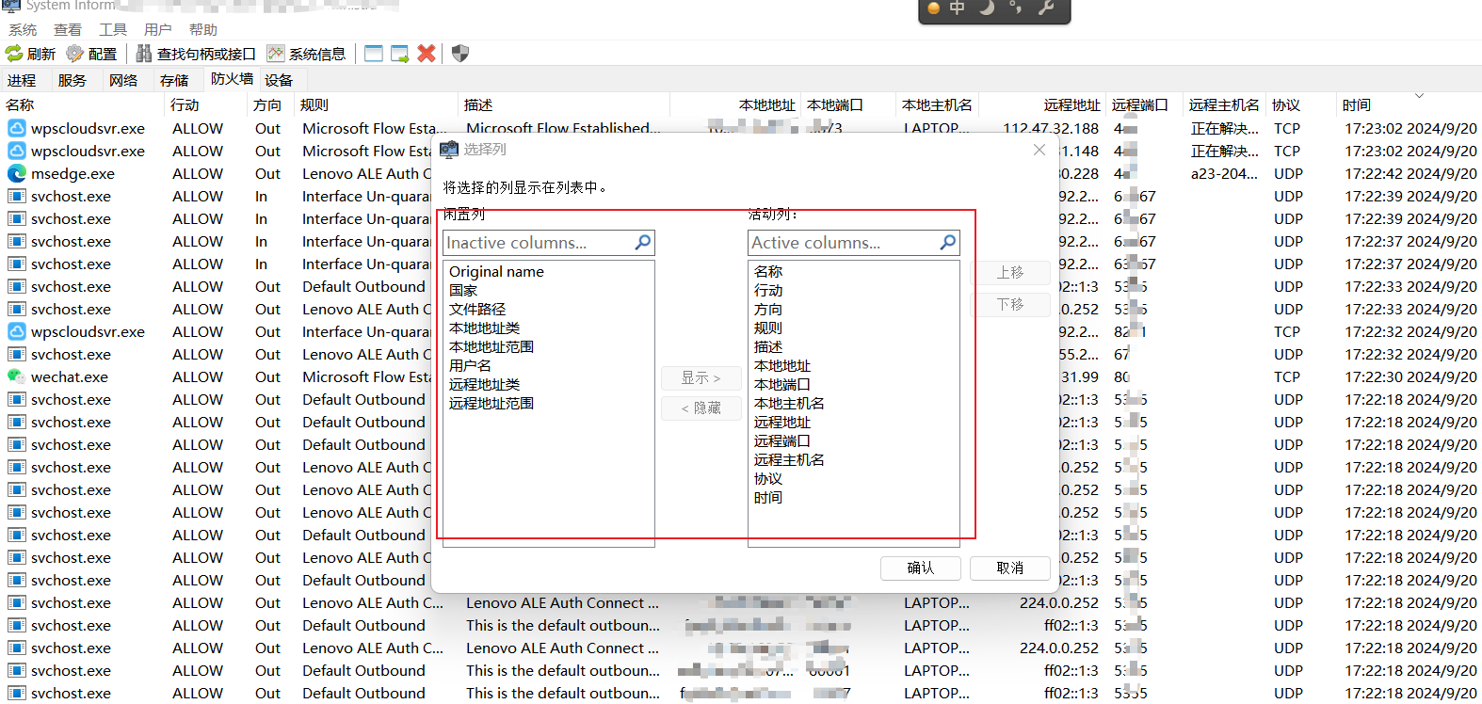
Task: Click the search magnifier in Inactive columns field
Action: click(643, 243)
